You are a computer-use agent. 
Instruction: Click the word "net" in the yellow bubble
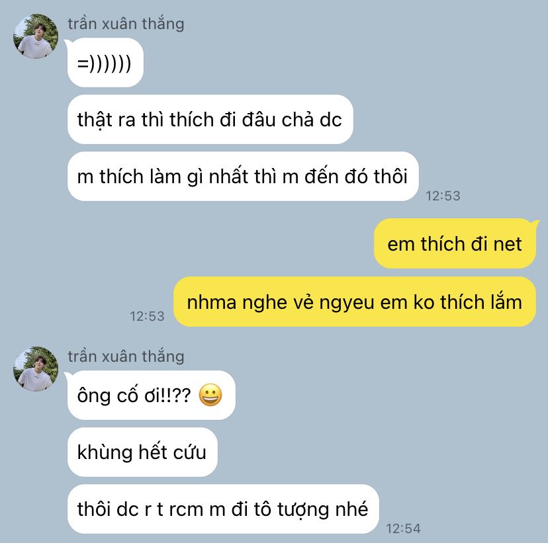tap(508, 244)
